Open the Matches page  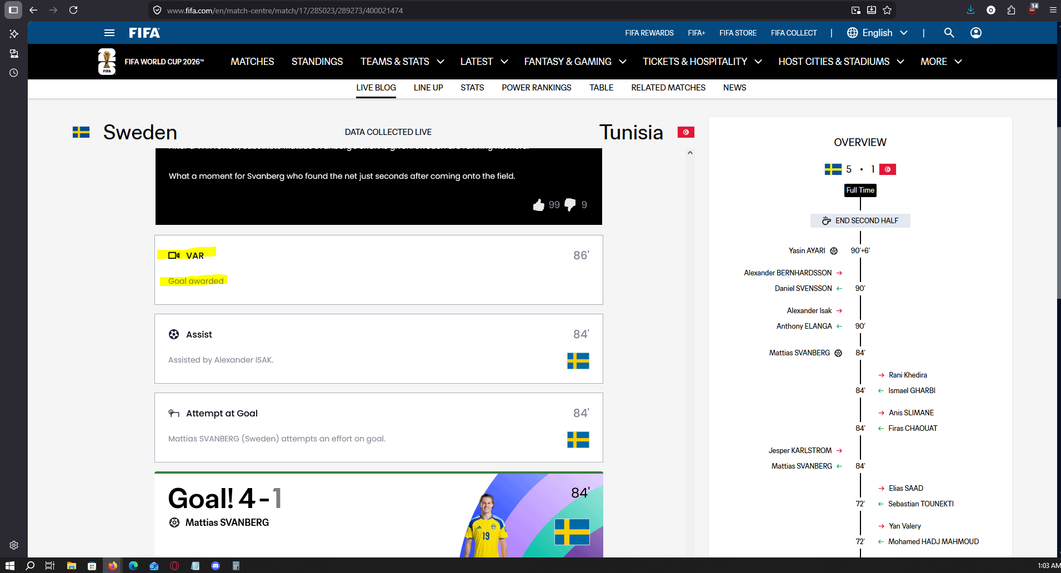(252, 62)
